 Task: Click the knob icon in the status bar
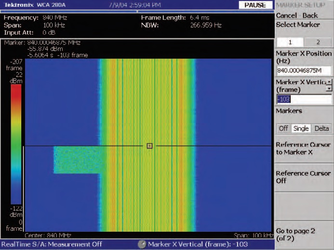[x=142, y=244]
